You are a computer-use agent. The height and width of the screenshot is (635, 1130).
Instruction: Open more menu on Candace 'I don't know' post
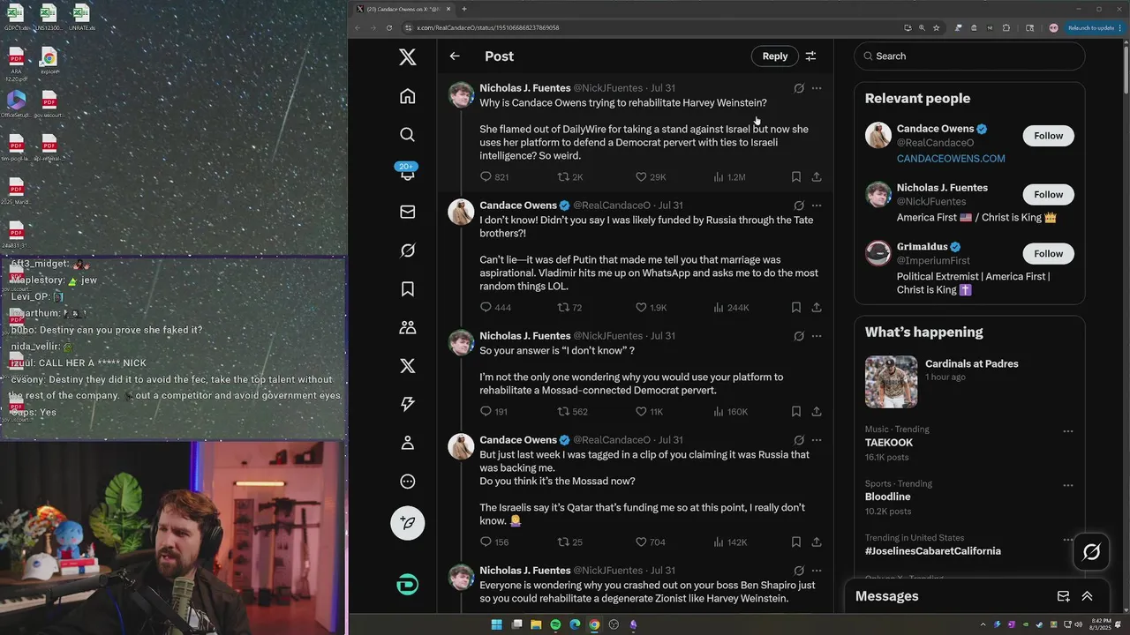[x=817, y=205]
